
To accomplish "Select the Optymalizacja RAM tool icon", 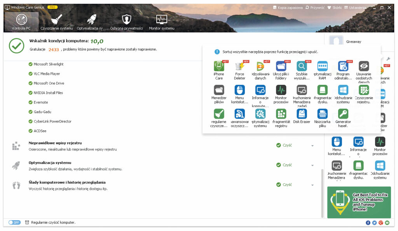I will point(322,66).
